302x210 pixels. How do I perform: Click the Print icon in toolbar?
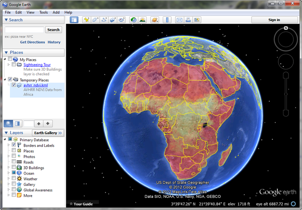pyautogui.click(x=188, y=20)
